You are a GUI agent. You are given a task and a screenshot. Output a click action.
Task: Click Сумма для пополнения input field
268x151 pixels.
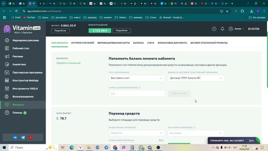click(x=137, y=94)
